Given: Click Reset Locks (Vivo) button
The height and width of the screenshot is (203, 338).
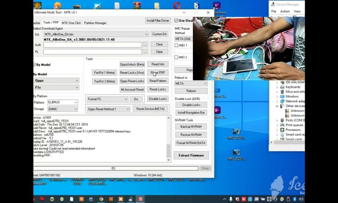Looking at the screenshot, I should pyautogui.click(x=132, y=73).
